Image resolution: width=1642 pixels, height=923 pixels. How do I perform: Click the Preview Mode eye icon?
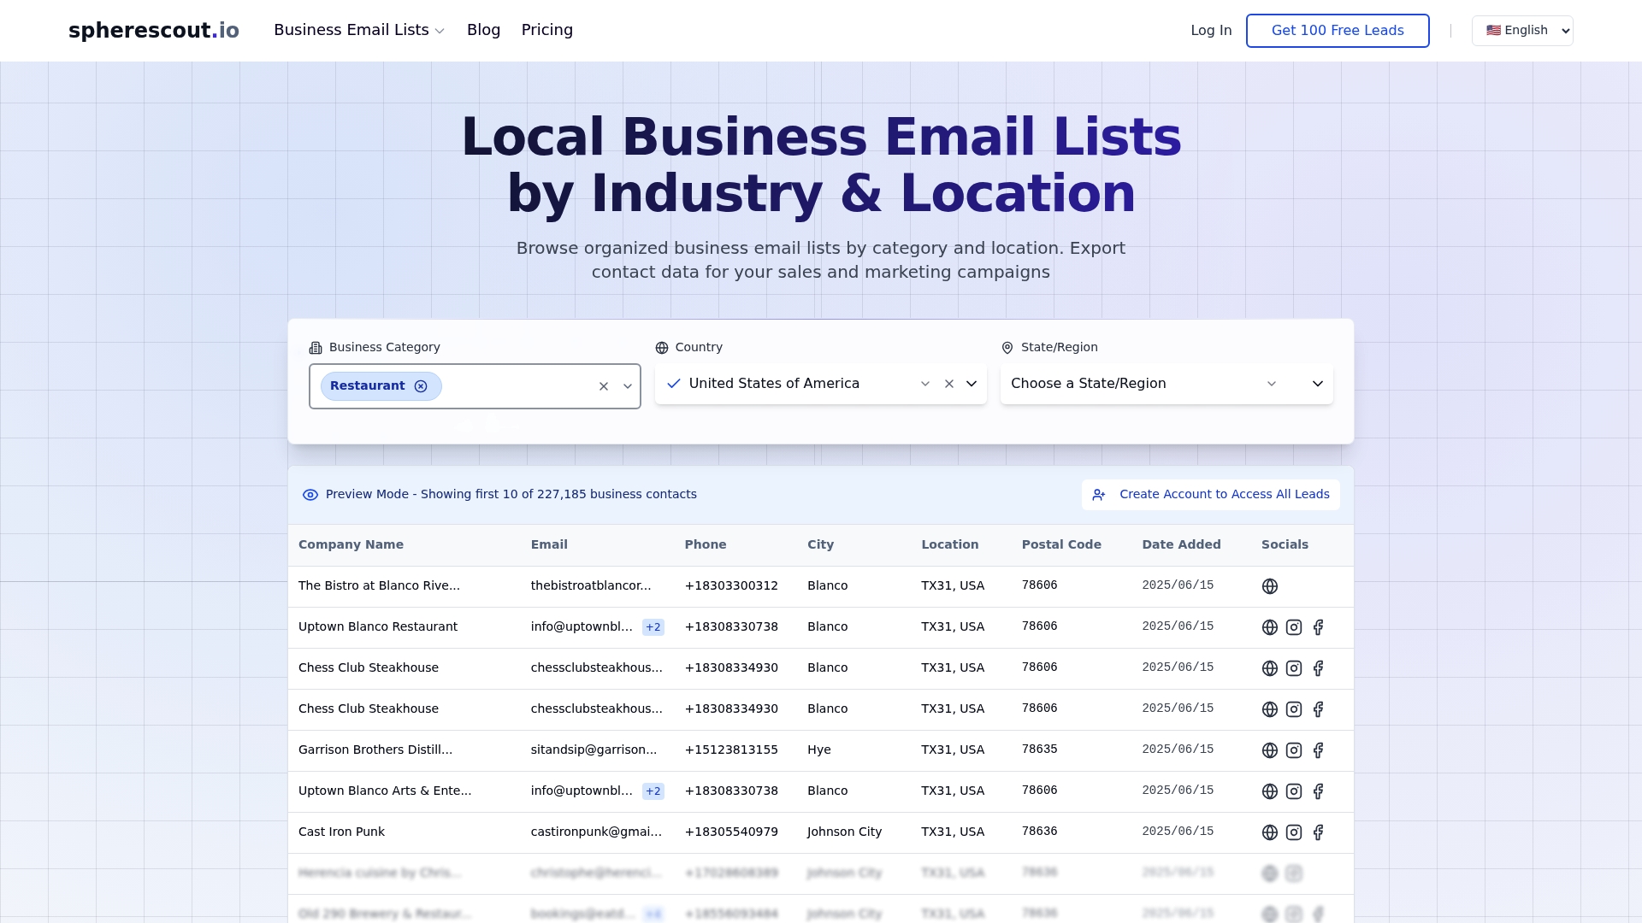310,495
